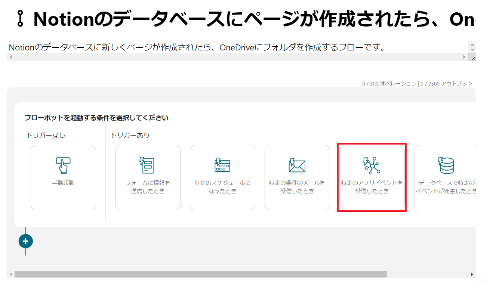This screenshot has width=487, height=282.
Task: Choose the 手動起動 trigger card
Action: coord(63,178)
